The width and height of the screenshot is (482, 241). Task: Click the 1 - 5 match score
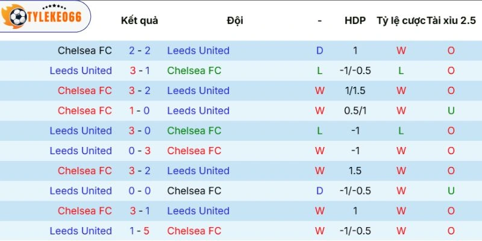(x=140, y=231)
